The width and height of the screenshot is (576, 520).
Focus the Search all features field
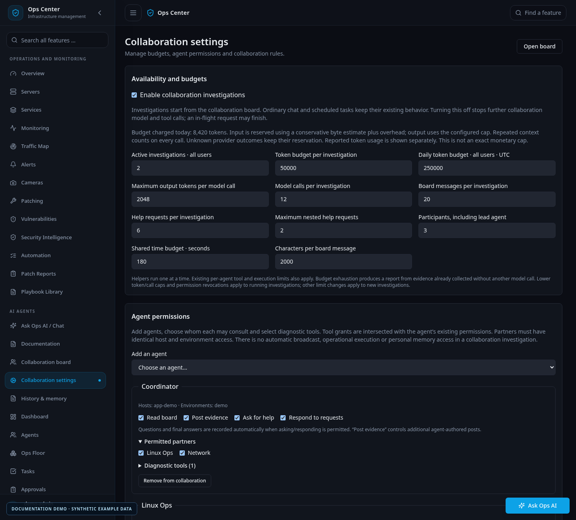pyautogui.click(x=57, y=40)
